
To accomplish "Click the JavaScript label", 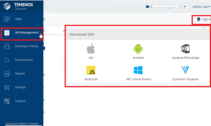I will pos(91,79).
